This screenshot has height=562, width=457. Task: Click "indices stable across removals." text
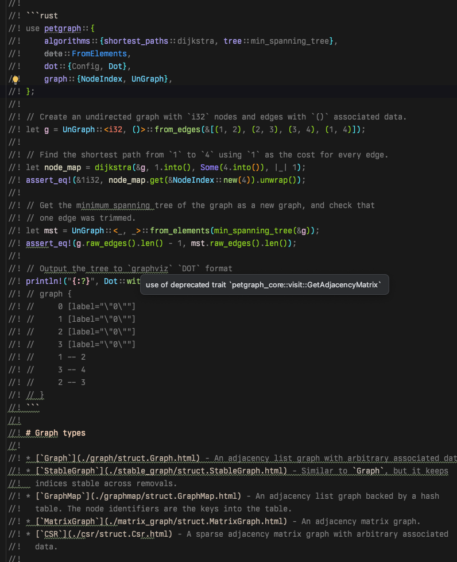coord(106,483)
